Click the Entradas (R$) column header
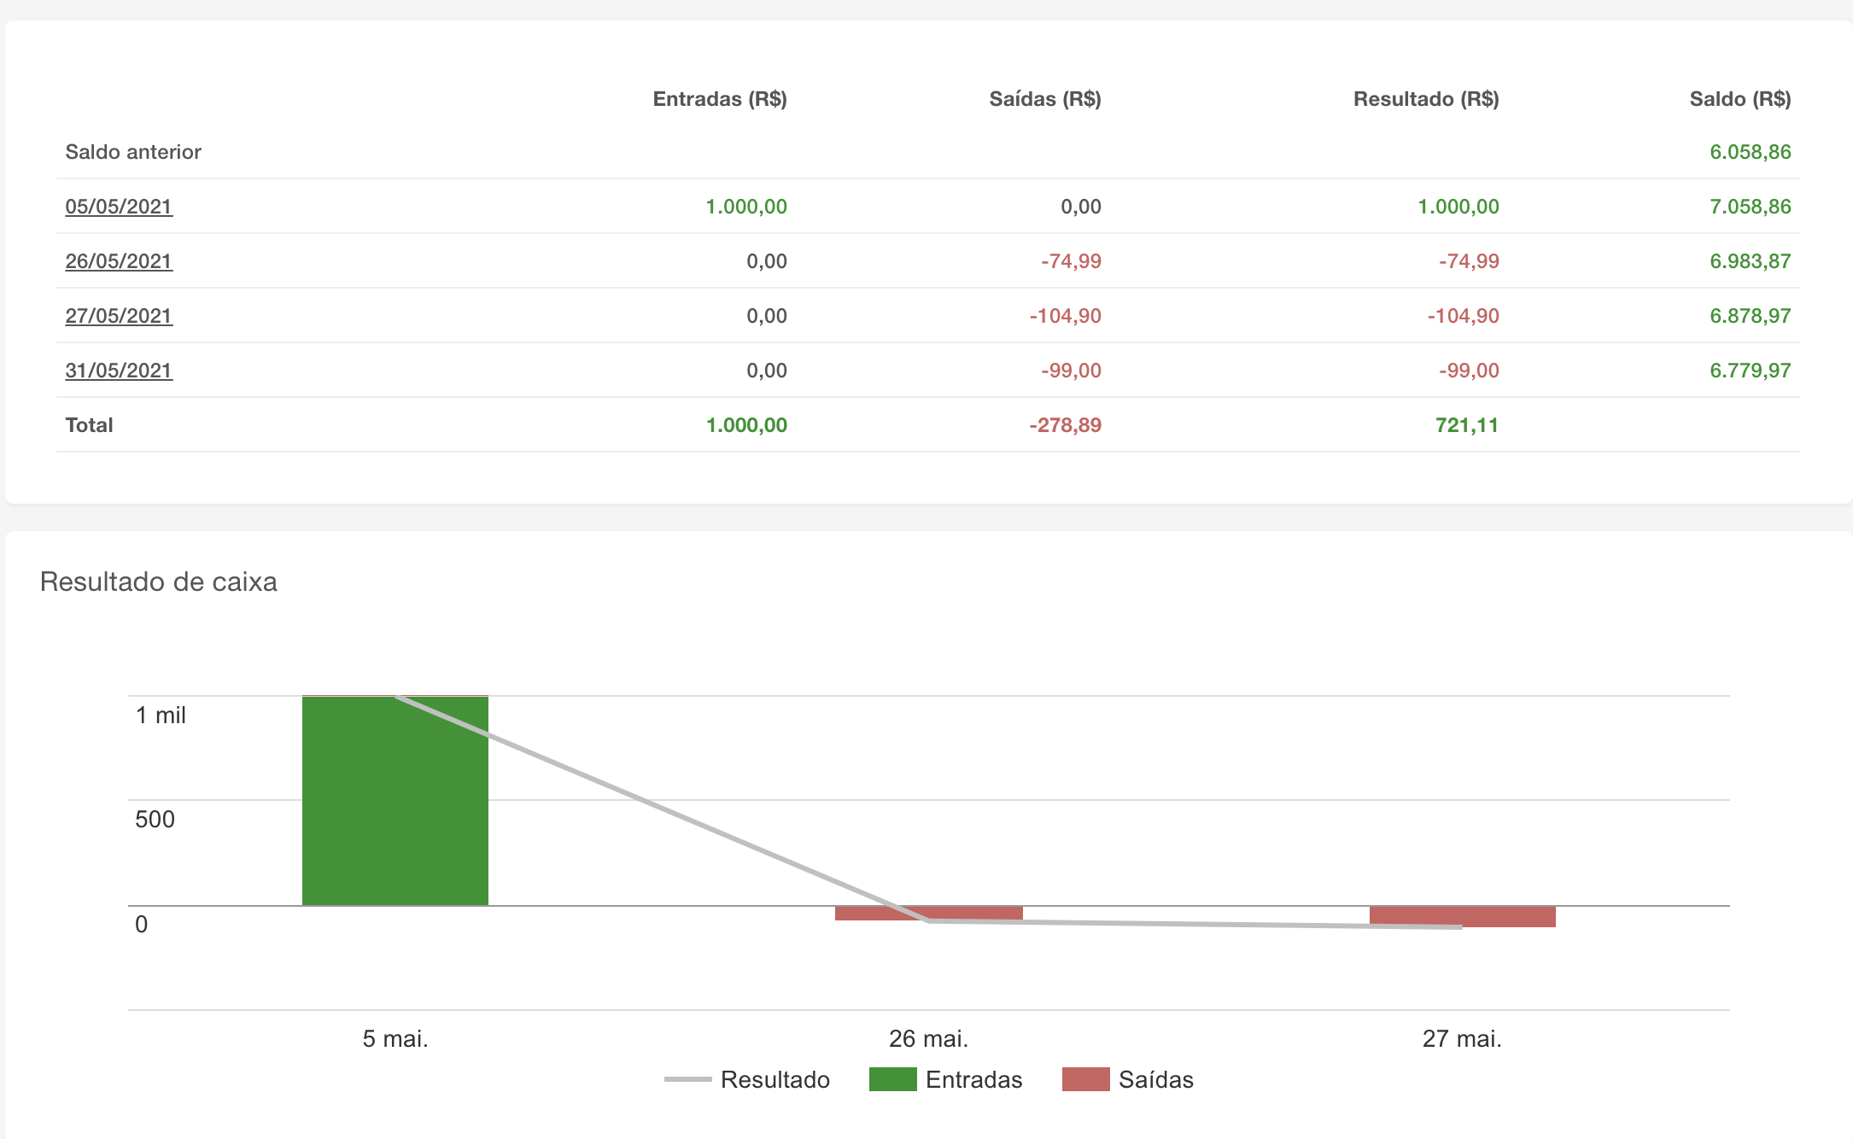The height and width of the screenshot is (1139, 1853). tap(719, 99)
